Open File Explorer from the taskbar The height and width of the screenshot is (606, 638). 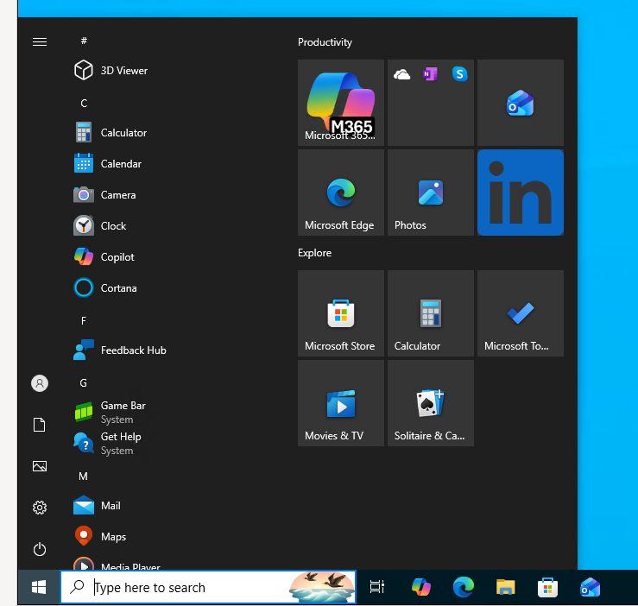click(505, 587)
